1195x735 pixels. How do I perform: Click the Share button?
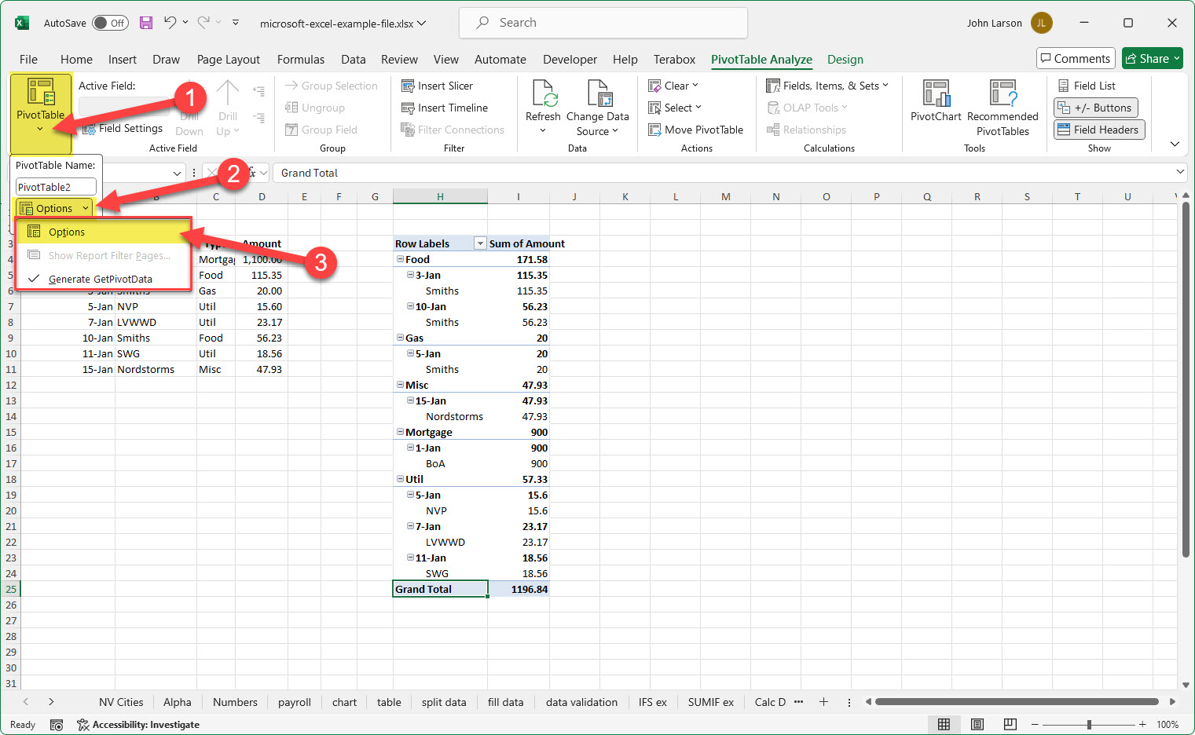[x=1152, y=58]
